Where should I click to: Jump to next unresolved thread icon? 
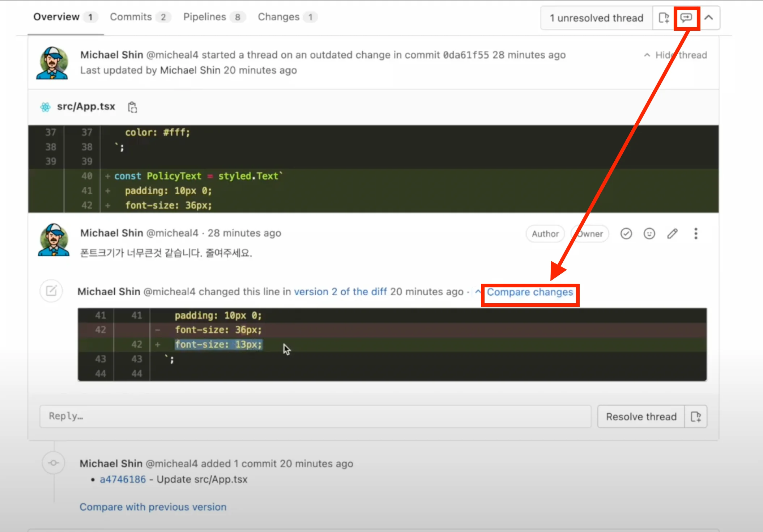(686, 18)
